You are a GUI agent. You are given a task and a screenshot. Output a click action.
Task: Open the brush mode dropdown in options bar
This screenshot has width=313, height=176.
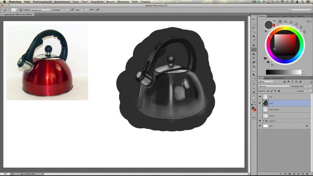tap(41, 10)
